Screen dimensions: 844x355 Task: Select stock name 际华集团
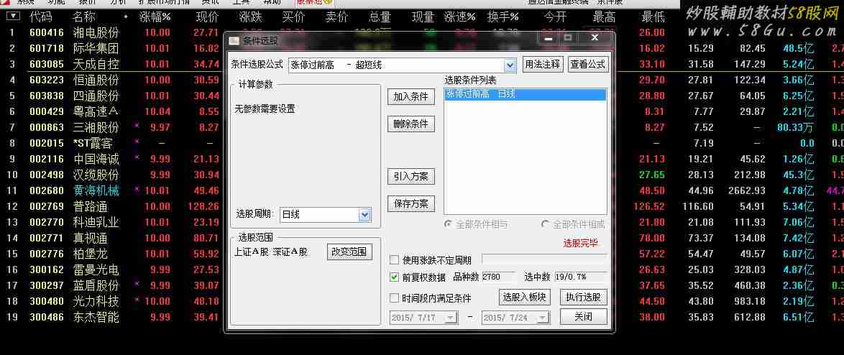[x=96, y=48]
